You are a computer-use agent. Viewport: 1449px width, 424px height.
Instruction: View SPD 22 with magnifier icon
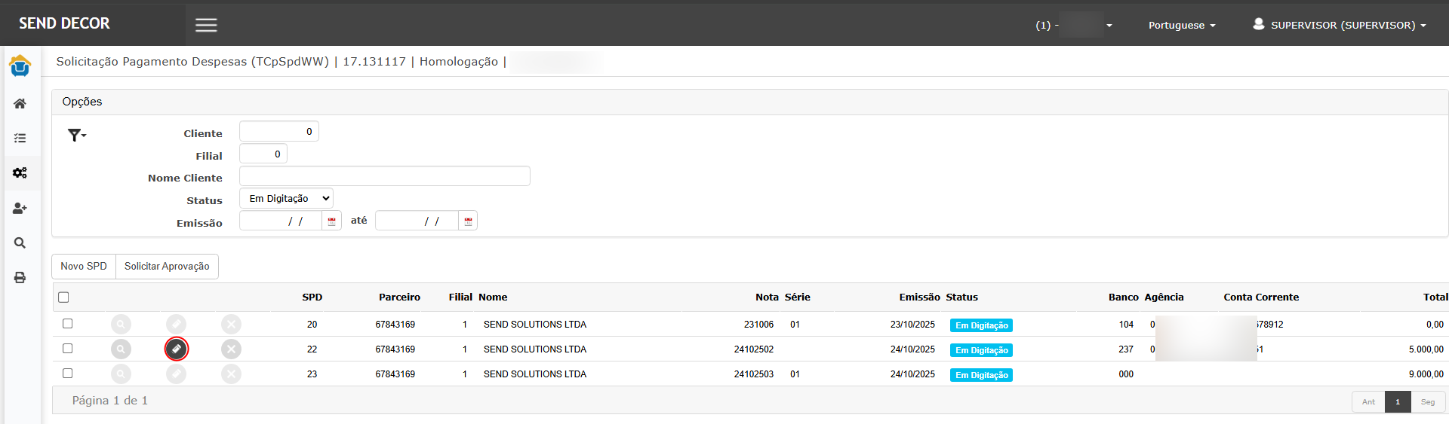(x=121, y=349)
